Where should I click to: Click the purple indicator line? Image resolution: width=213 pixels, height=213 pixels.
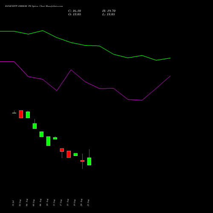[x=85, y=82]
